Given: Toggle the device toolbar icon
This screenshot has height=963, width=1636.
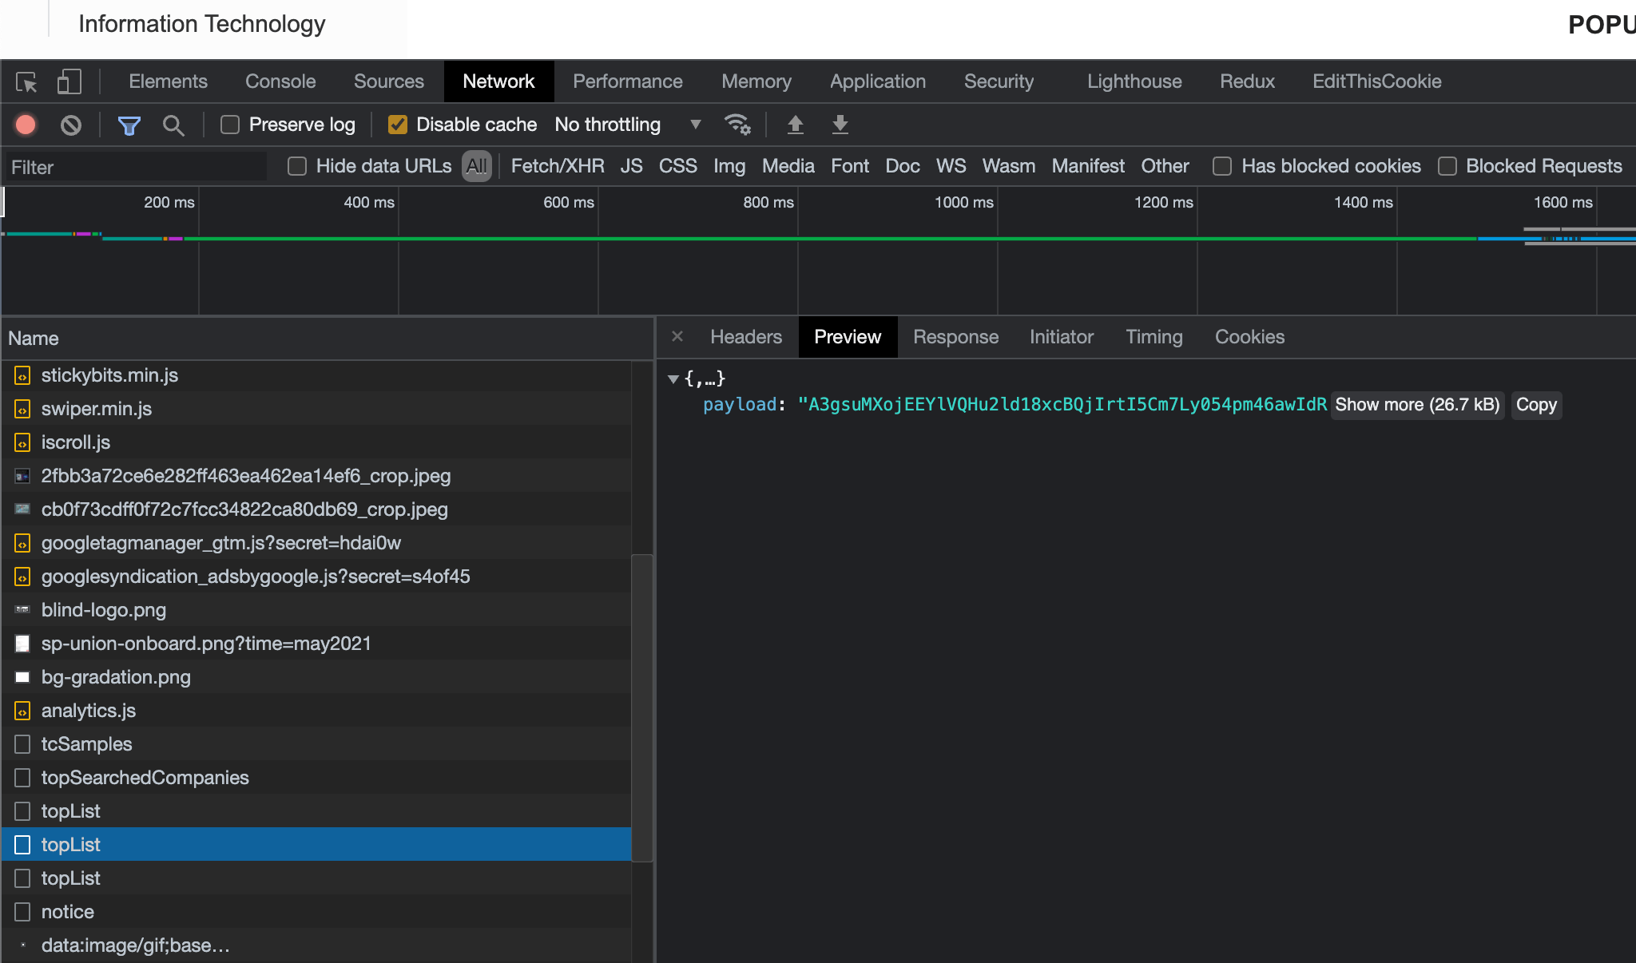Looking at the screenshot, I should 69,81.
